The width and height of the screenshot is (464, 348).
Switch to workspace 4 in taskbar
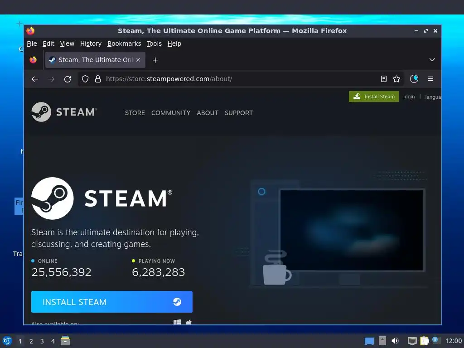[x=53, y=341]
